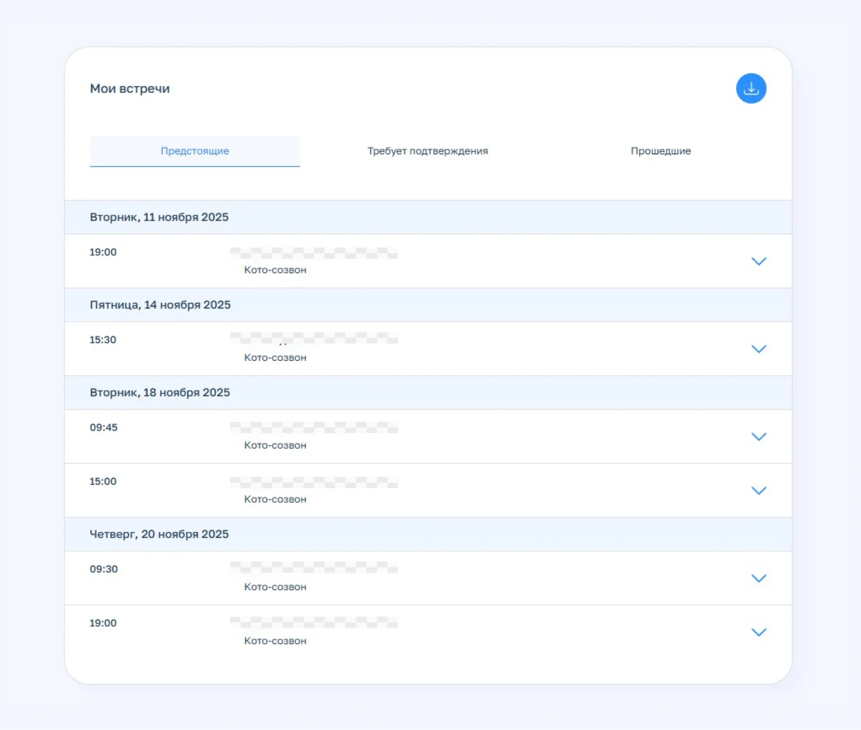Screen dimensions: 861x730
Task: Select the Четверг, 20 ноября 2025 date header
Action: (x=159, y=534)
